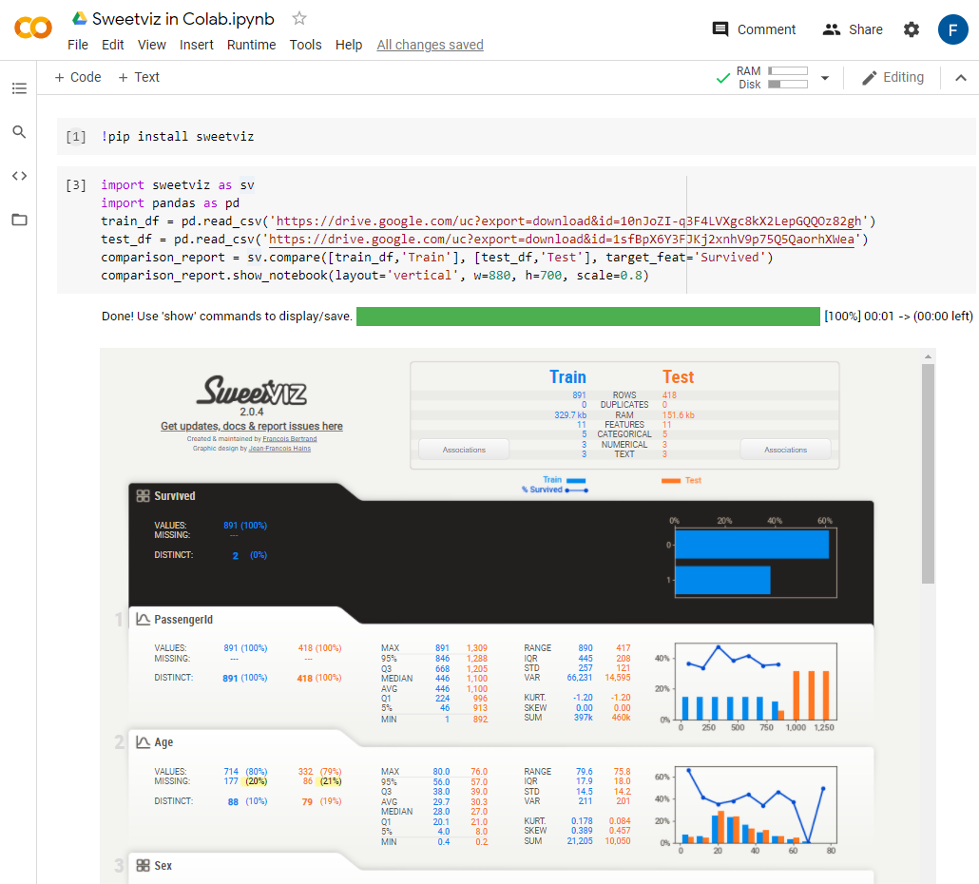Click the Colab logo icon
Screen dimensions: 979x884
tap(33, 29)
